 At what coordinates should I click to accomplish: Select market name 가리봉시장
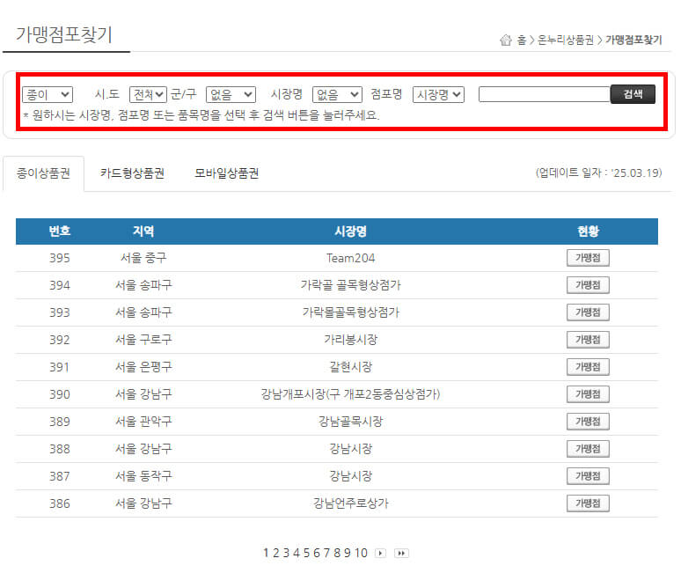350,339
